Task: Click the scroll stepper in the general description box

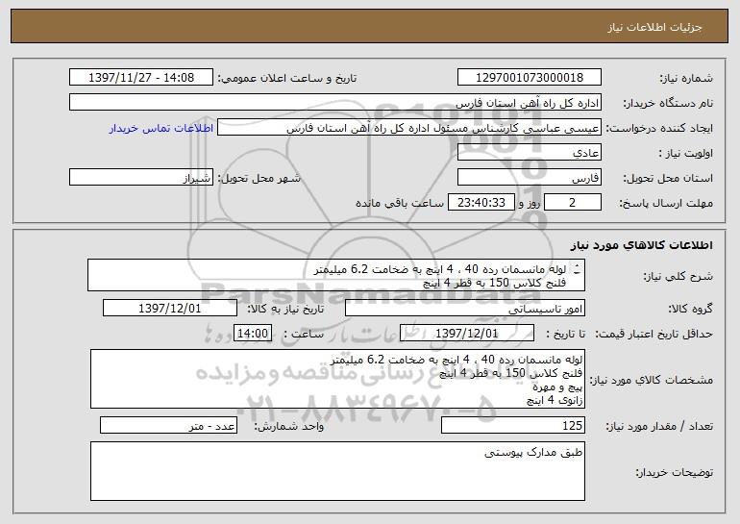Action: point(577,269)
